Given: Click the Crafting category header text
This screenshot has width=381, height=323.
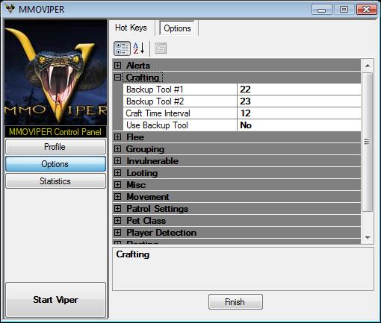Looking at the screenshot, I should 143,78.
